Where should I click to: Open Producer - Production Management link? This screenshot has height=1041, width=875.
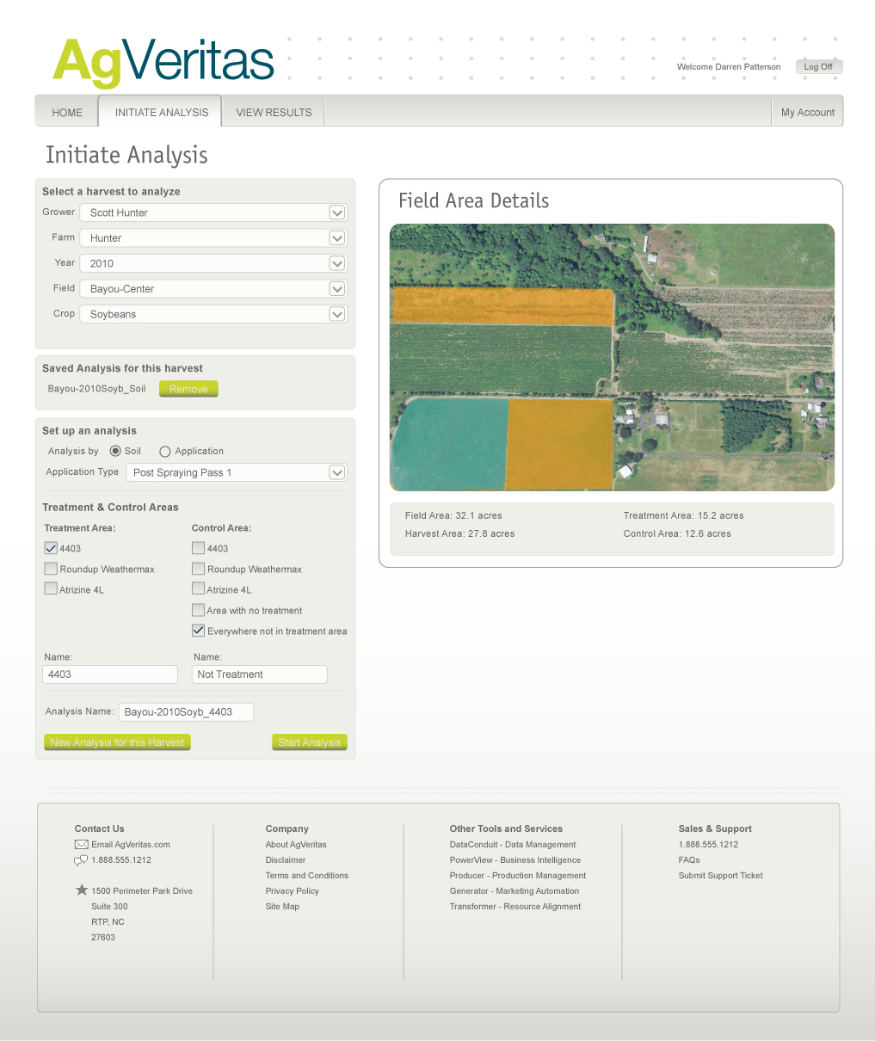(518, 876)
